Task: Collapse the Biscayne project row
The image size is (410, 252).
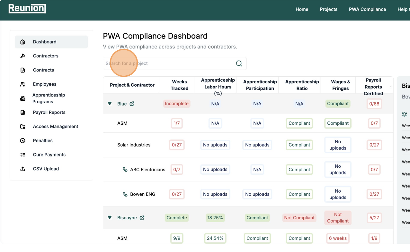Action: click(x=110, y=217)
